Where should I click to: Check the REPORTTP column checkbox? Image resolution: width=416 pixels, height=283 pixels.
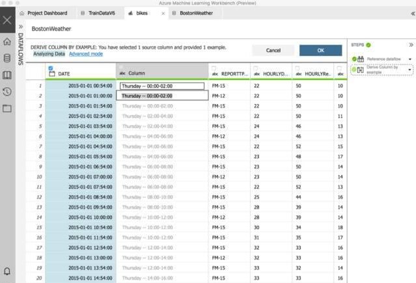pyautogui.click(x=214, y=68)
